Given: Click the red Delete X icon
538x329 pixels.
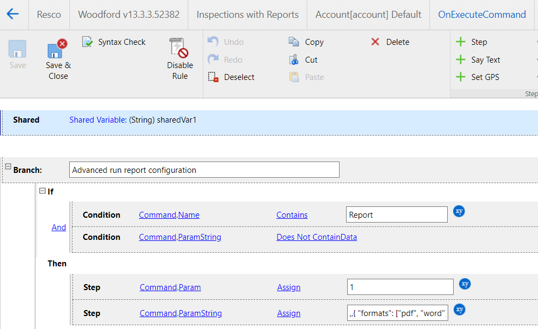Looking at the screenshot, I should pyautogui.click(x=375, y=42).
